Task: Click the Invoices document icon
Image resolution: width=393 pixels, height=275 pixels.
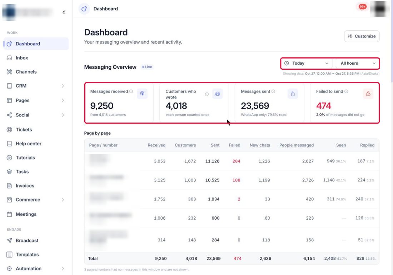Action: 9,186
